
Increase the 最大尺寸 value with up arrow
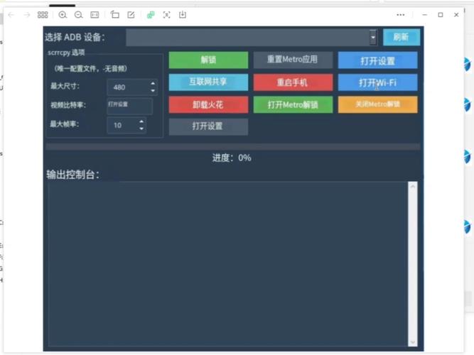point(153,83)
